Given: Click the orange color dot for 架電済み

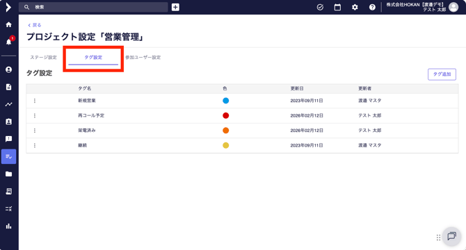Looking at the screenshot, I should click(226, 130).
